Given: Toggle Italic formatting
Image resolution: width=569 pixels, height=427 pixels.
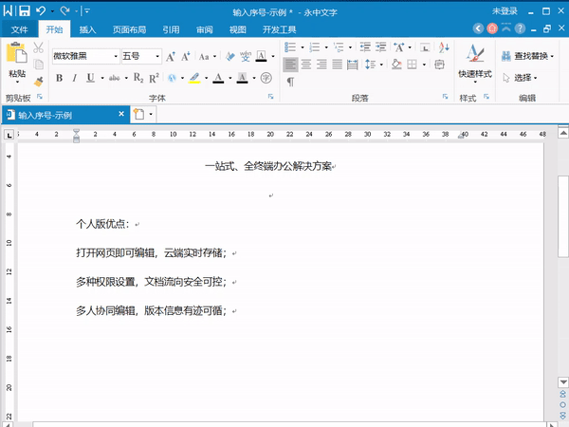Looking at the screenshot, I should [x=74, y=78].
